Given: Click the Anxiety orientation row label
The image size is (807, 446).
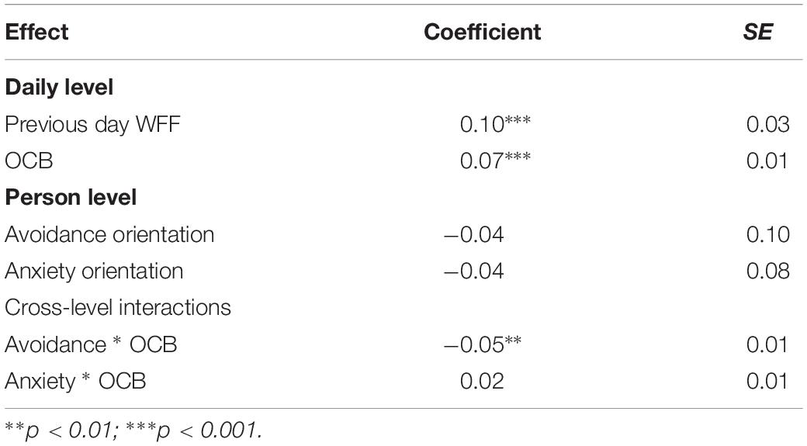Looking at the screenshot, I should coord(94,271).
